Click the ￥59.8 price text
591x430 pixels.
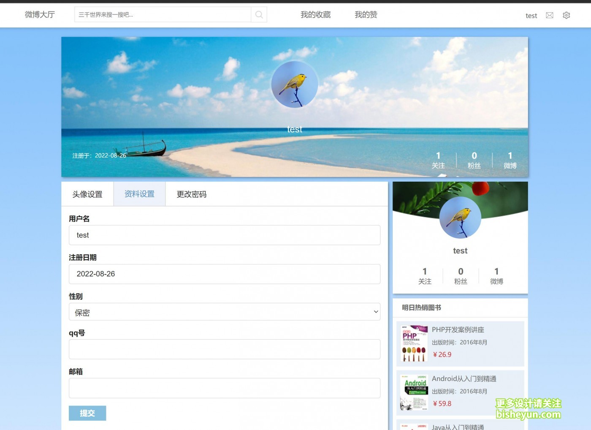(442, 404)
